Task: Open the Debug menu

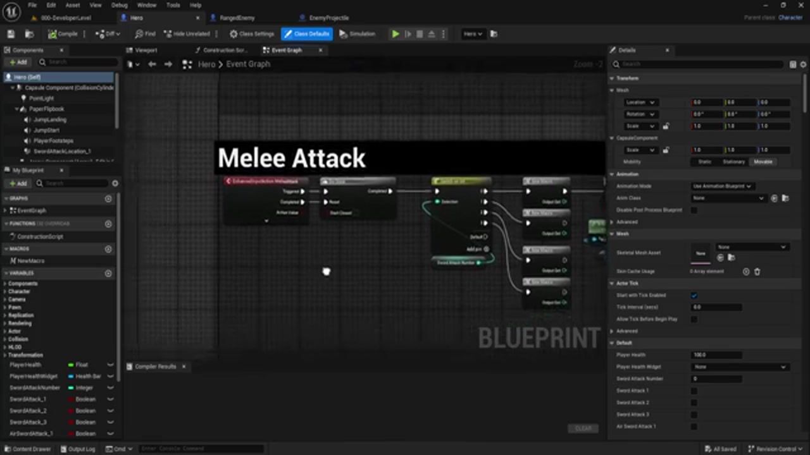Action: (119, 5)
